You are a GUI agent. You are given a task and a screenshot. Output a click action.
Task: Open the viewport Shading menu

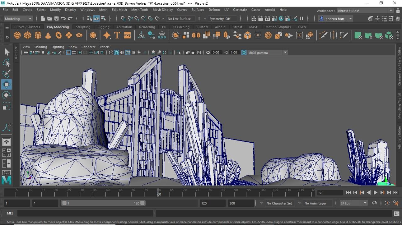[x=41, y=47]
